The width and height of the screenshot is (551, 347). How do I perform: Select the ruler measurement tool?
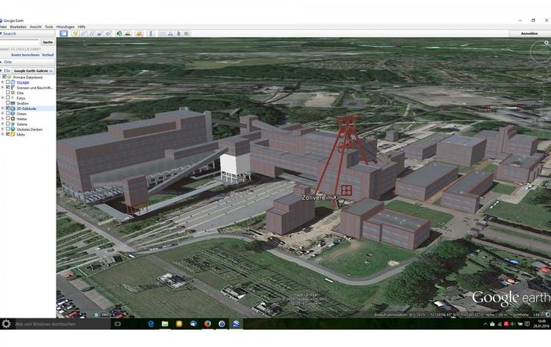click(x=151, y=33)
